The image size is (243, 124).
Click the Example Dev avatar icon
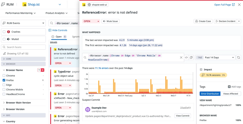point(88,109)
